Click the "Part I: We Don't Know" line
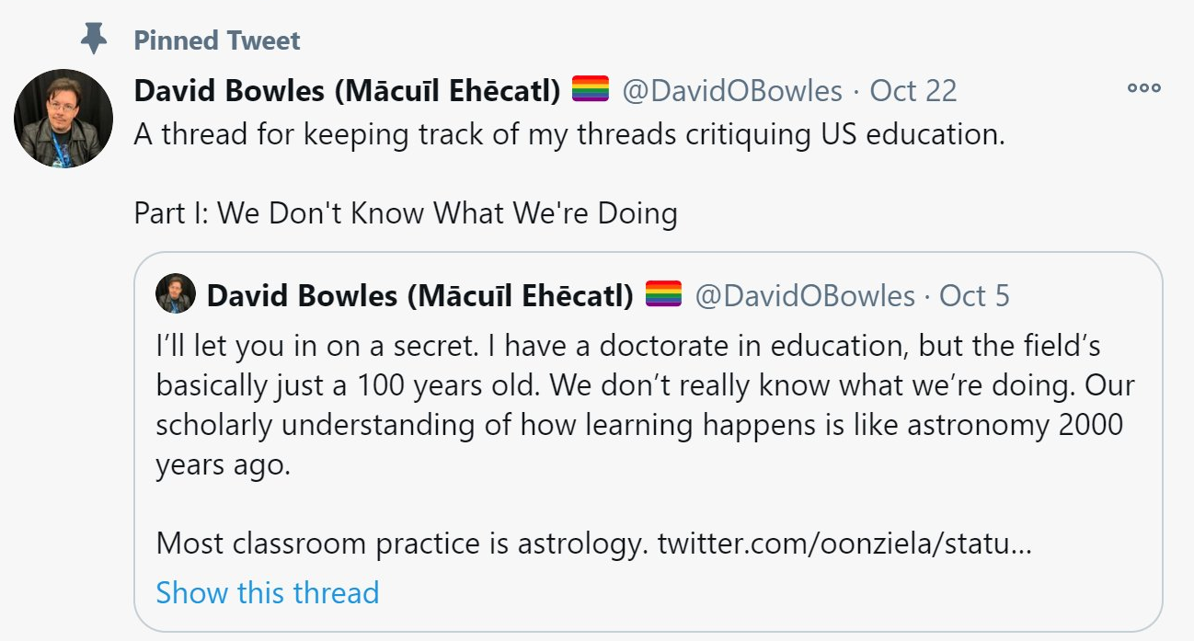1194x641 pixels. pos(406,213)
